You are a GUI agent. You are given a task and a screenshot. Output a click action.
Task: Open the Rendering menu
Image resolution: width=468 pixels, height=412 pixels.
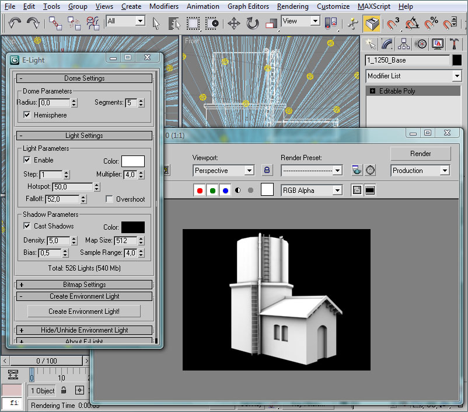pyautogui.click(x=293, y=6)
